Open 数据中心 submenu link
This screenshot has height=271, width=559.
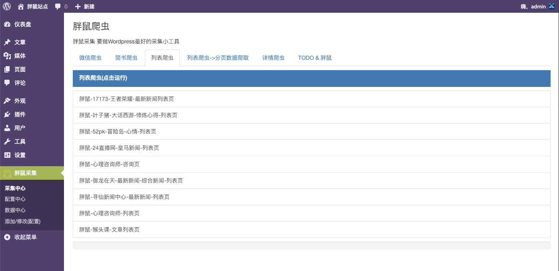15,210
